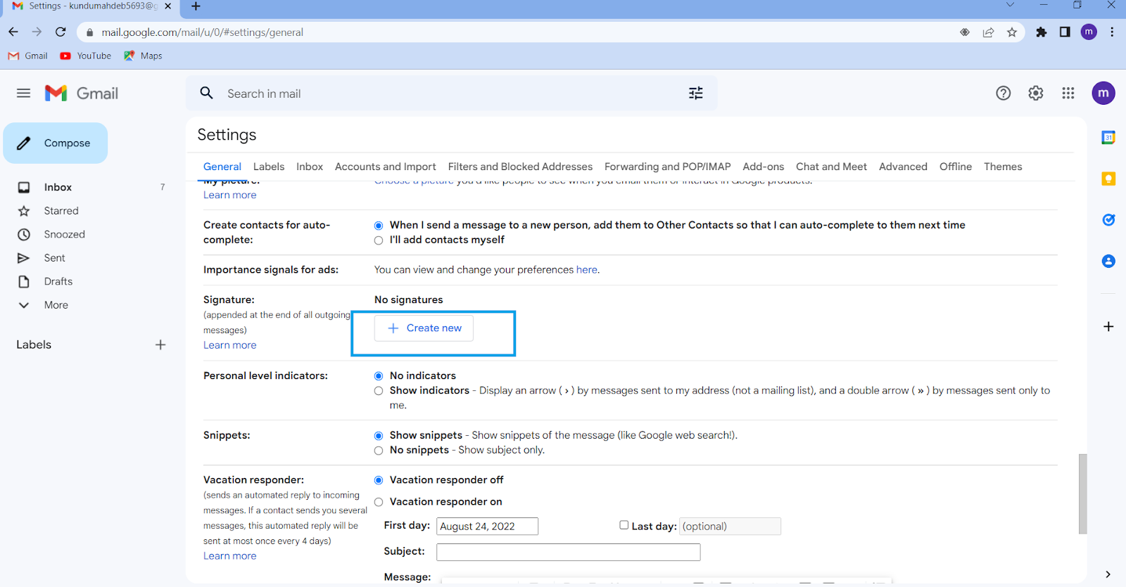Create a new signature
The height and width of the screenshot is (587, 1126).
[x=424, y=328]
